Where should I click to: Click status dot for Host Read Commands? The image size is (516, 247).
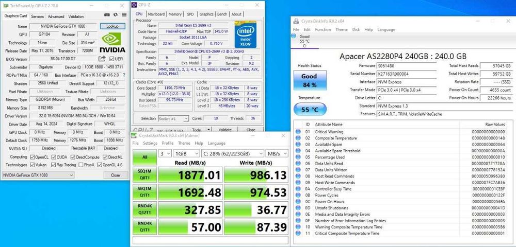click(x=298, y=176)
